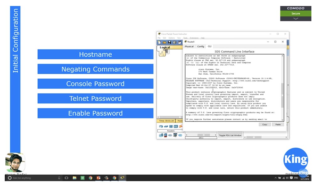This screenshot has height=185, width=314.
Task: Open PowerPoint from the taskbar
Action: [x=98, y=178]
